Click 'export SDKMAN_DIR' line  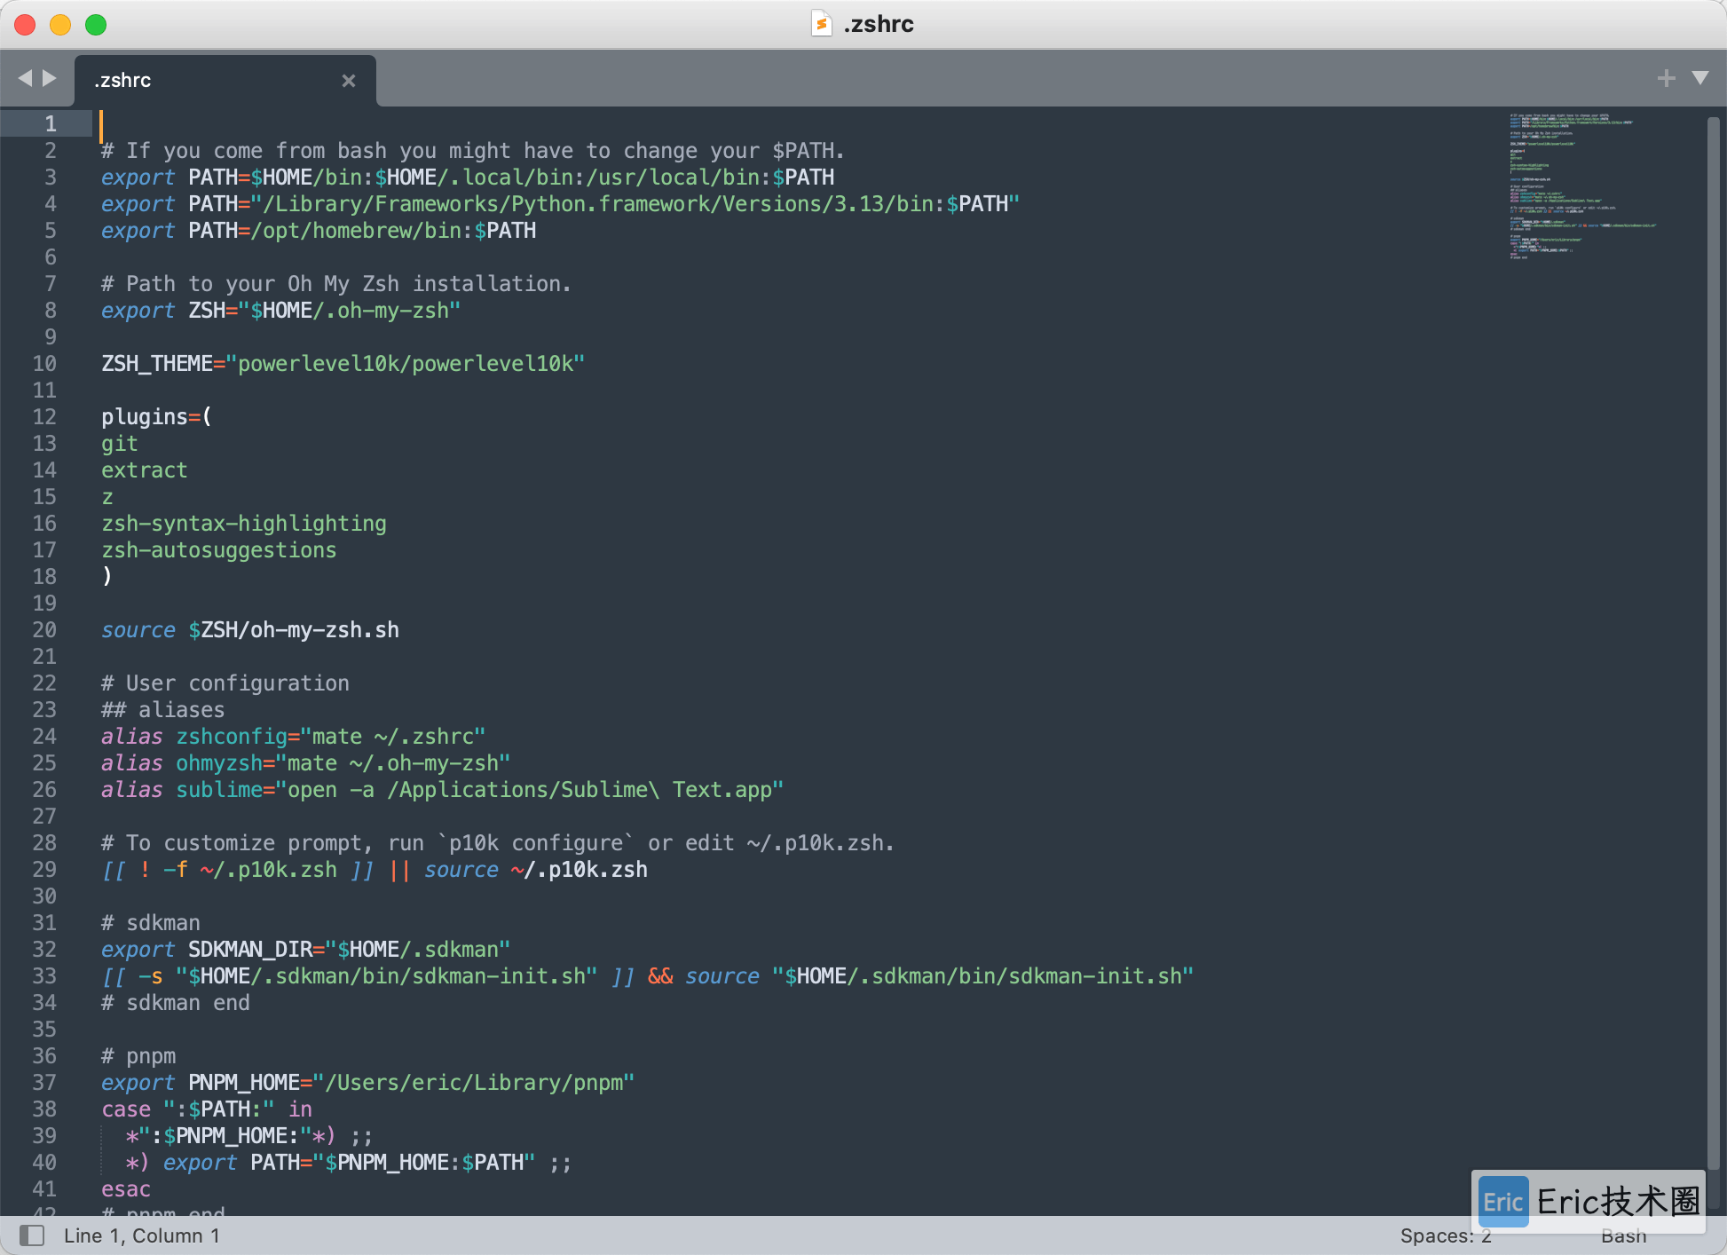tap(305, 949)
